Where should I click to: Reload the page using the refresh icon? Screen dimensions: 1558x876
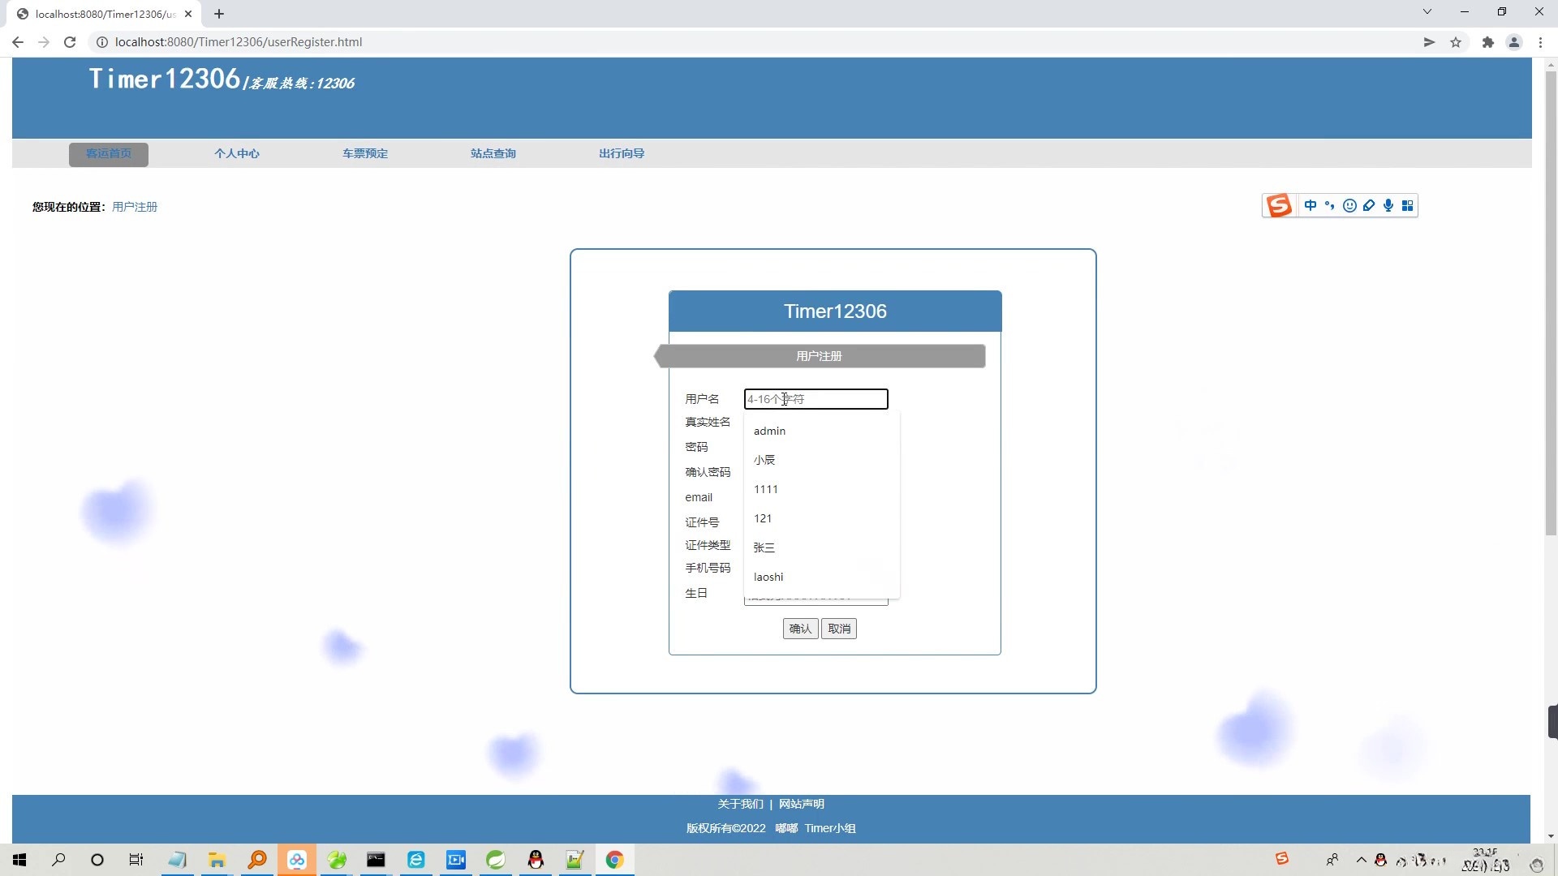[x=70, y=42]
